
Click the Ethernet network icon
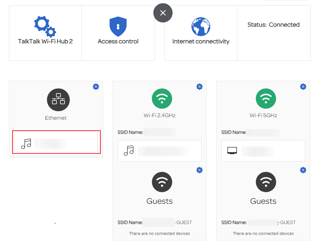pos(58,100)
